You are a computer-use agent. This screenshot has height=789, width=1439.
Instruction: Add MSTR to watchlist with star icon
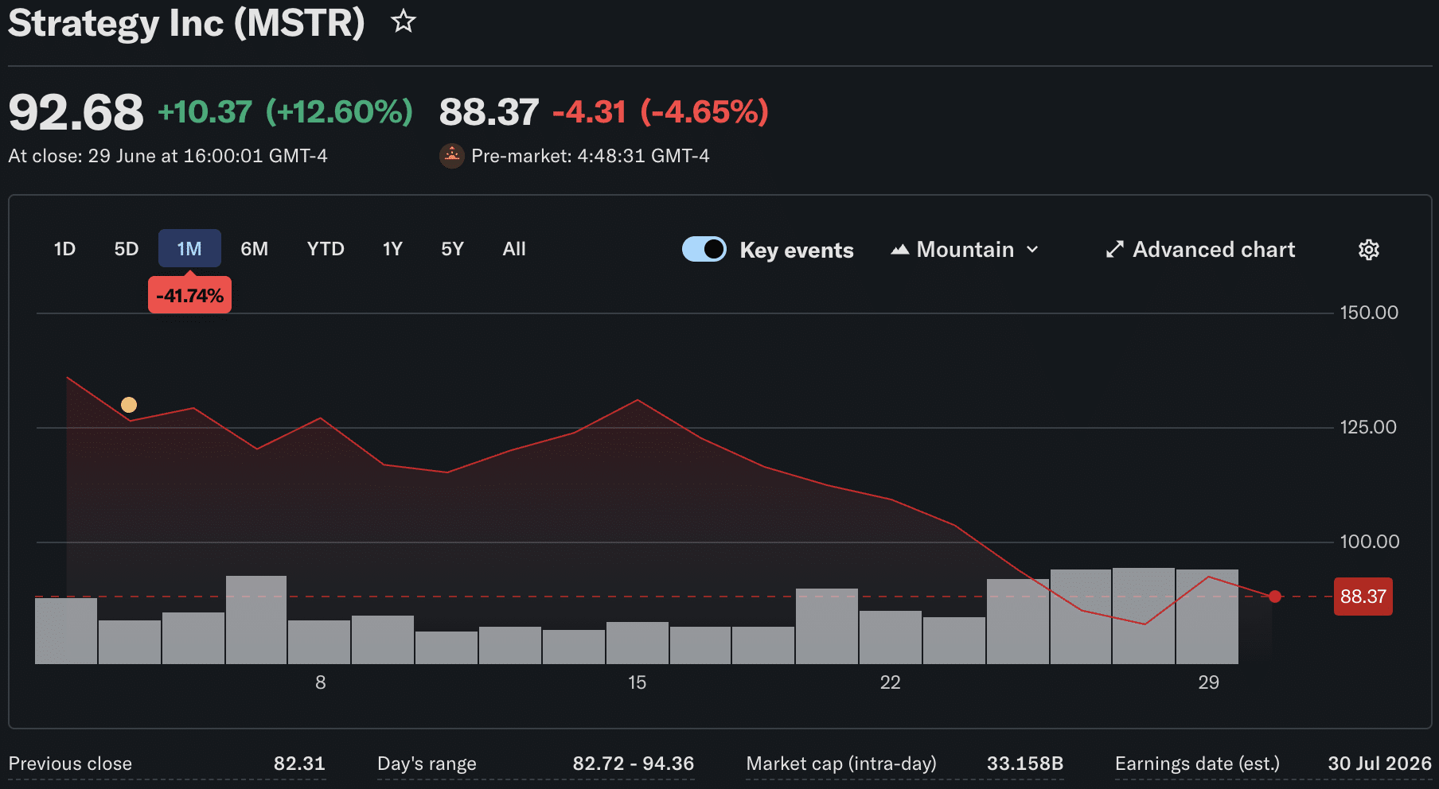(404, 21)
